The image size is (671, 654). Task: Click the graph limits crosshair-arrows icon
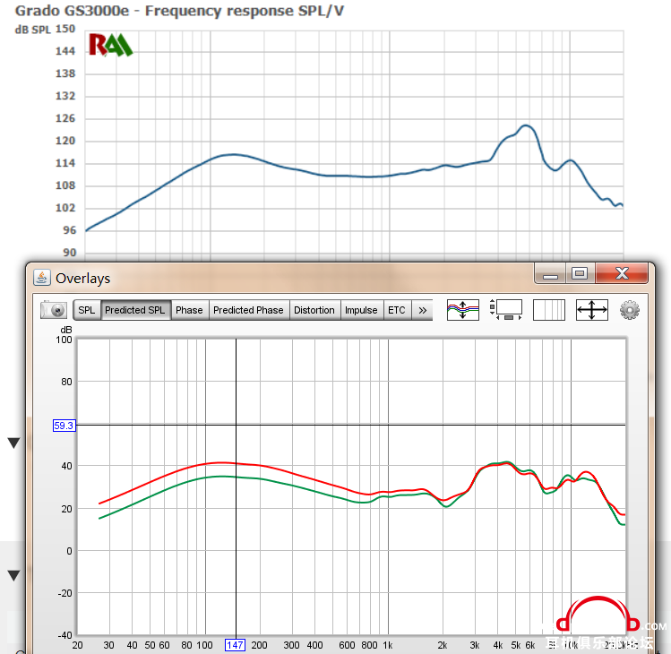(x=592, y=309)
